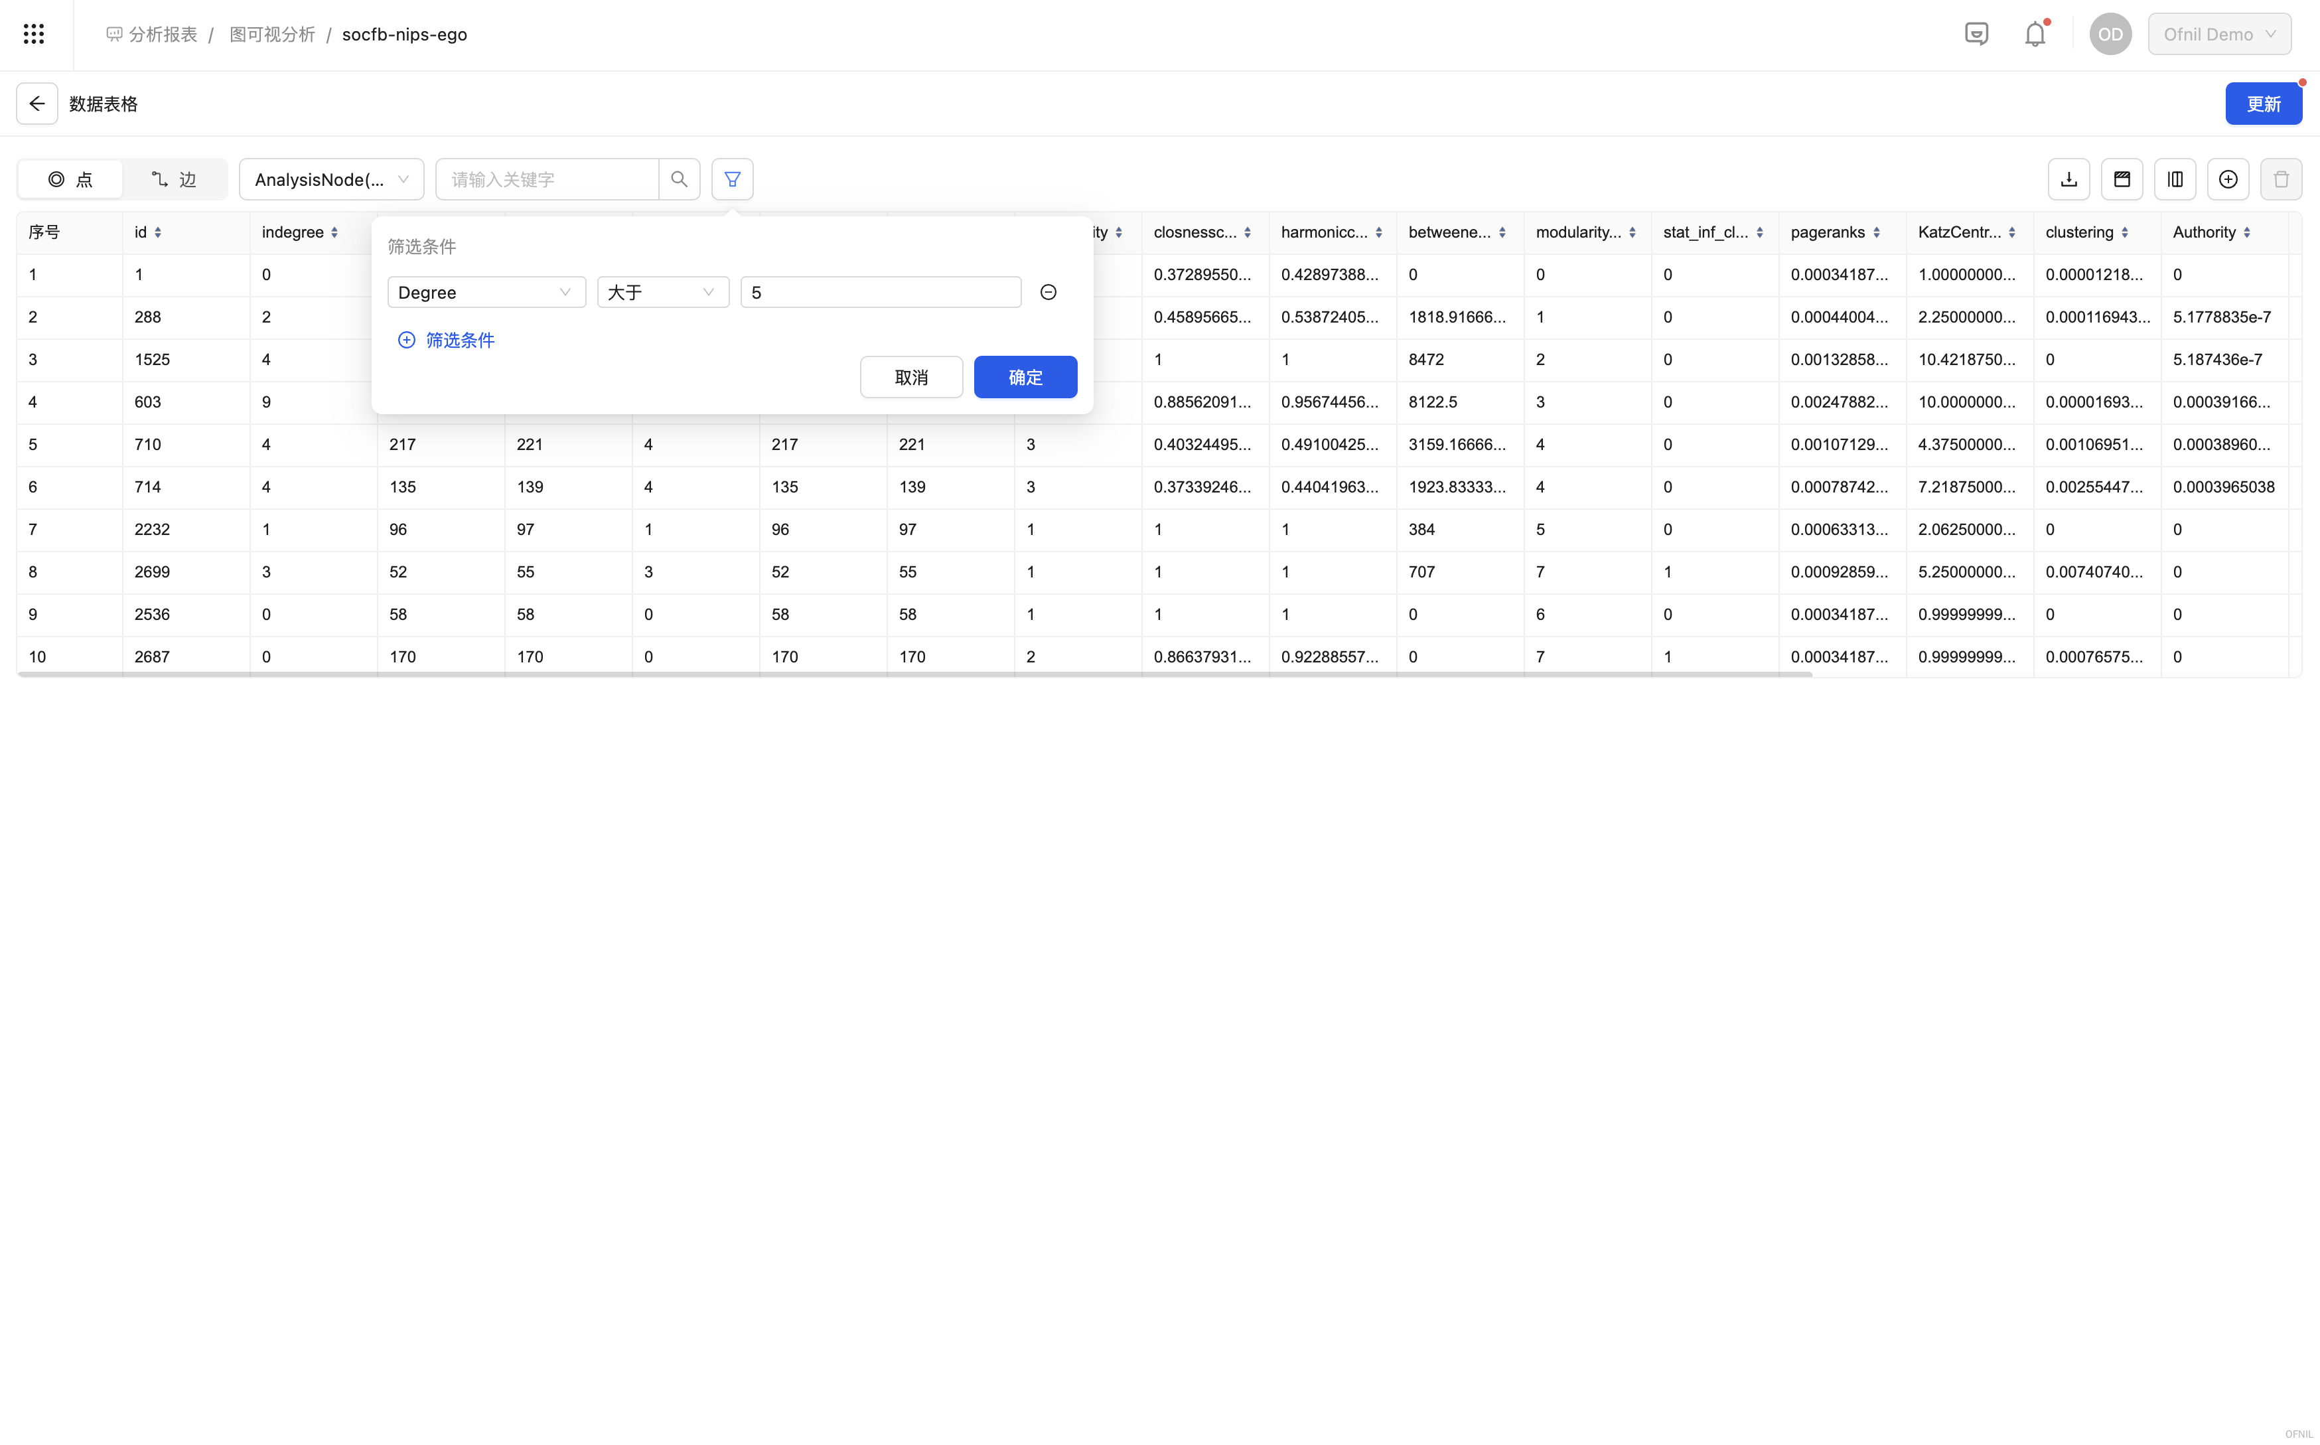The width and height of the screenshot is (2320, 1445).
Task: Click 确定 to confirm filter
Action: 1025,376
